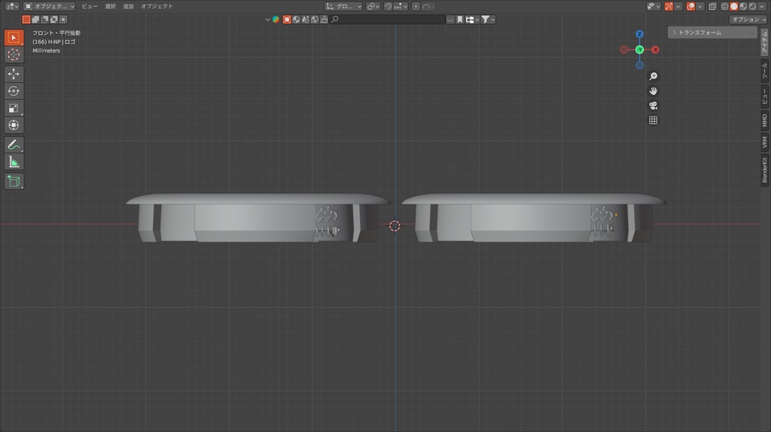Screen dimensions: 771x432
Task: Open snapping options dropdown
Action: 401,6
